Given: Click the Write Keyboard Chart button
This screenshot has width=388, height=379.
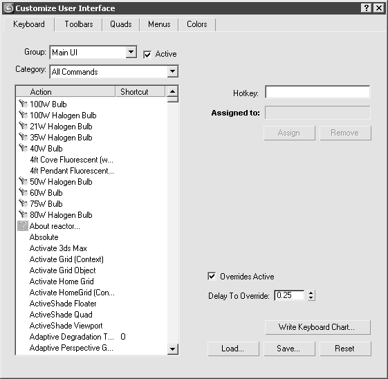Looking at the screenshot, I should point(317,327).
